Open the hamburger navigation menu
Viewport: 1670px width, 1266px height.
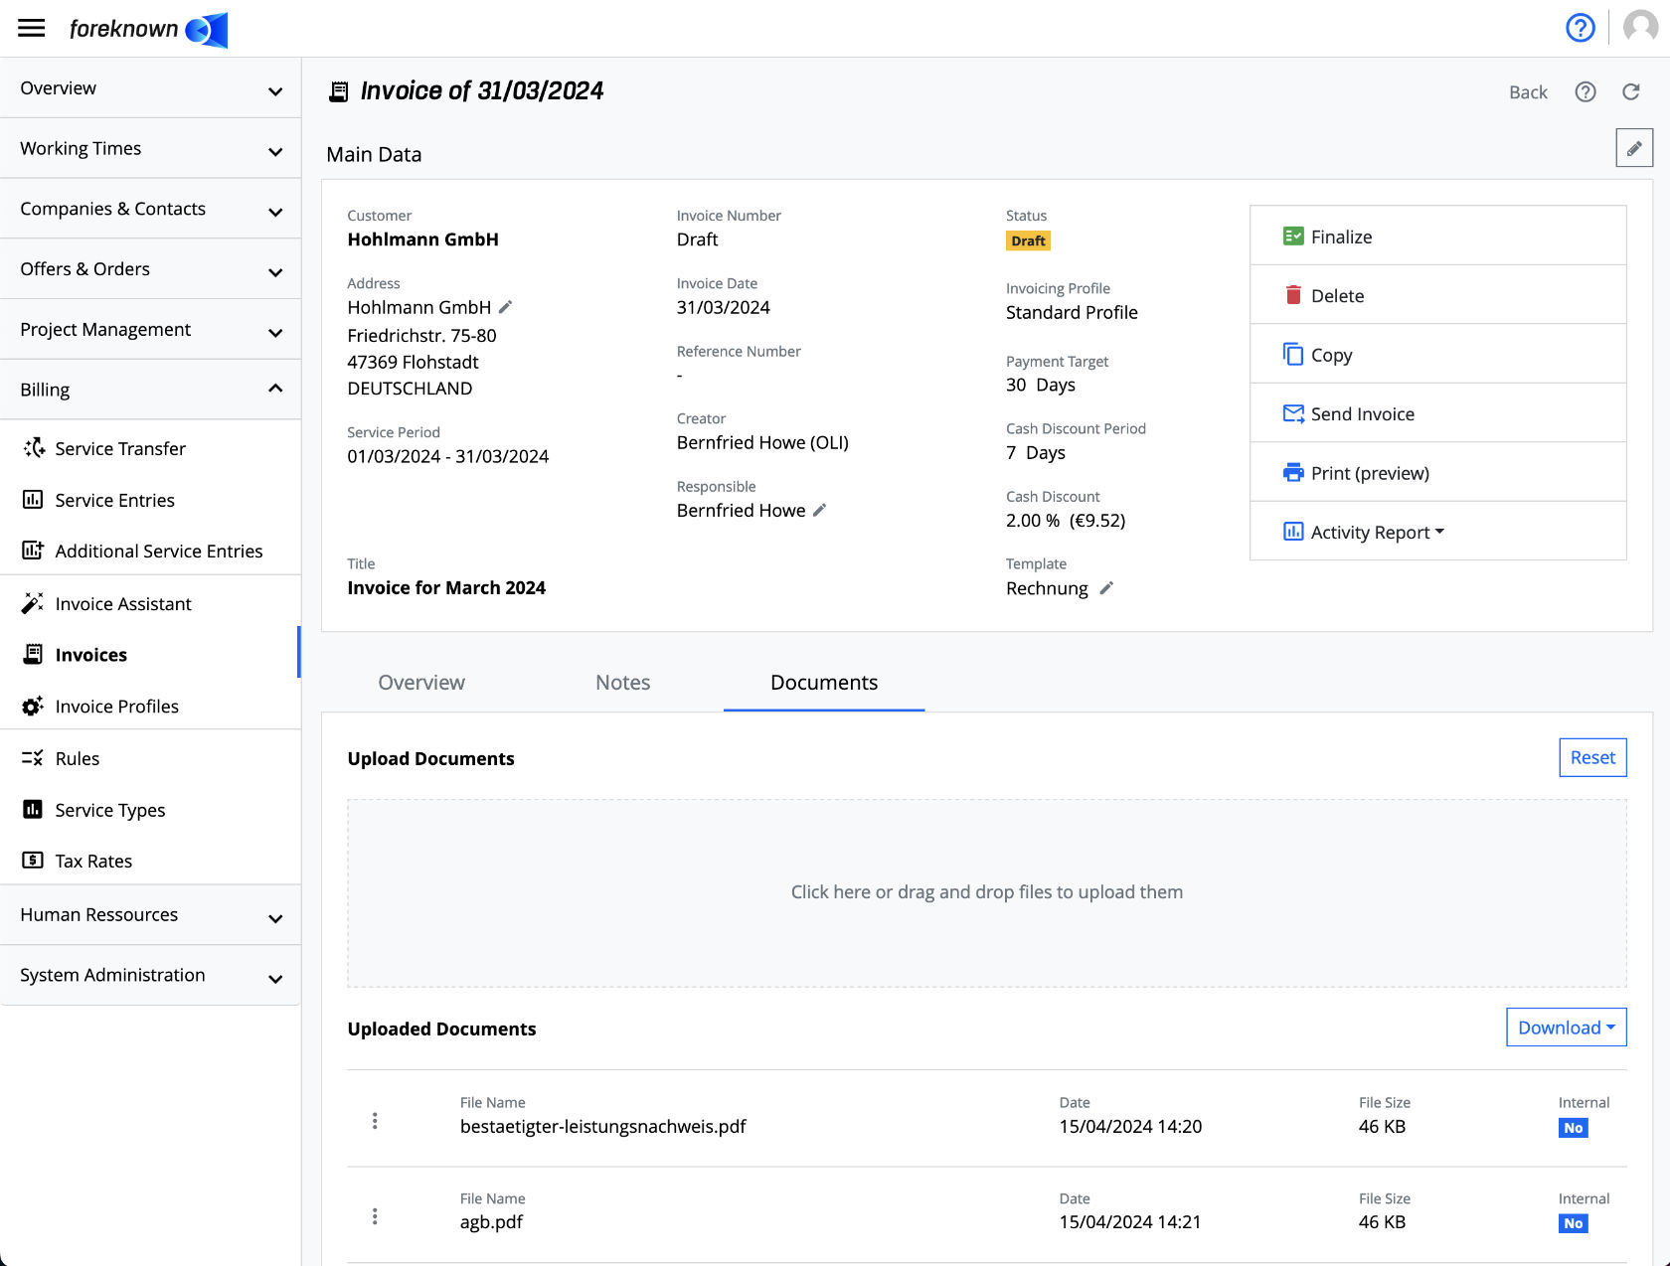coord(32,28)
